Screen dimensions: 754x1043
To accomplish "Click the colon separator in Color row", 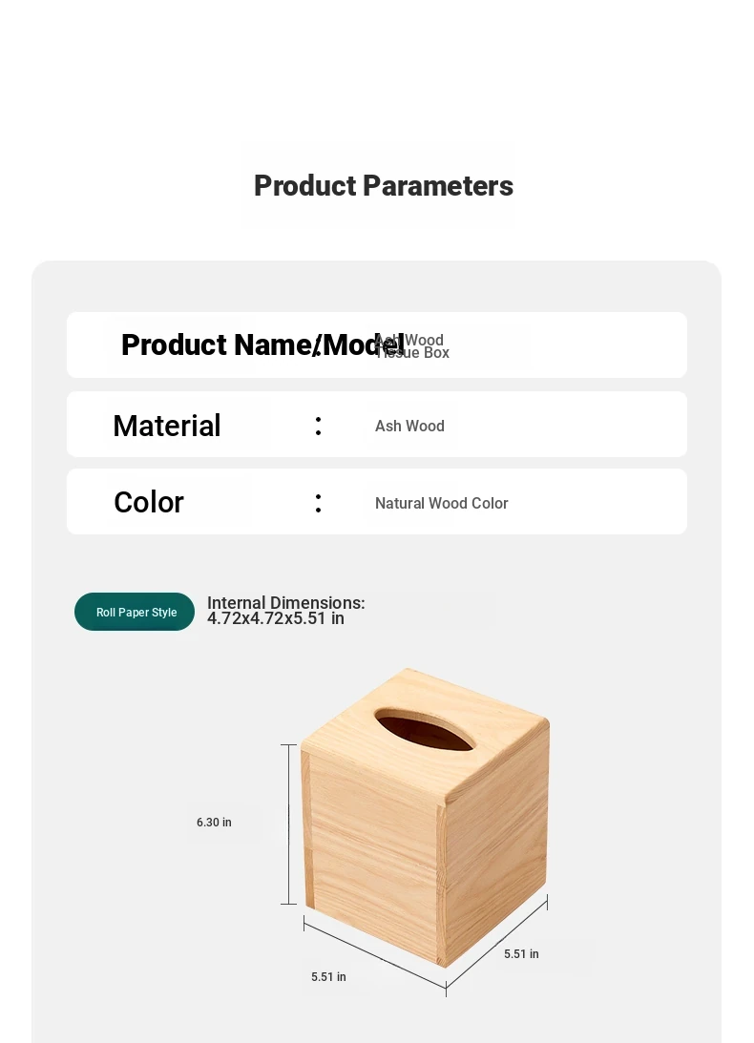I will (x=318, y=503).
